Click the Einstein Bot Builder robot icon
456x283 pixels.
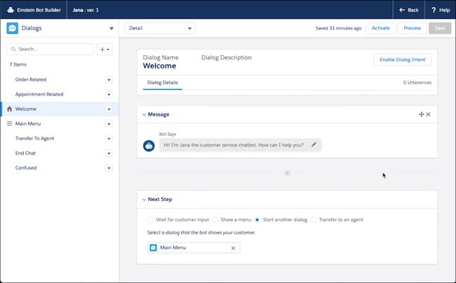11,10
